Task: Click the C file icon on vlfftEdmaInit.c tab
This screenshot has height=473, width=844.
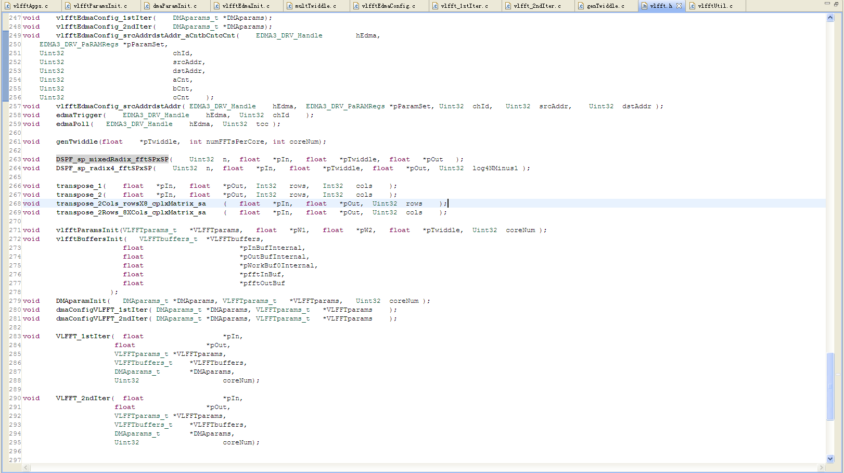Action: coord(217,6)
